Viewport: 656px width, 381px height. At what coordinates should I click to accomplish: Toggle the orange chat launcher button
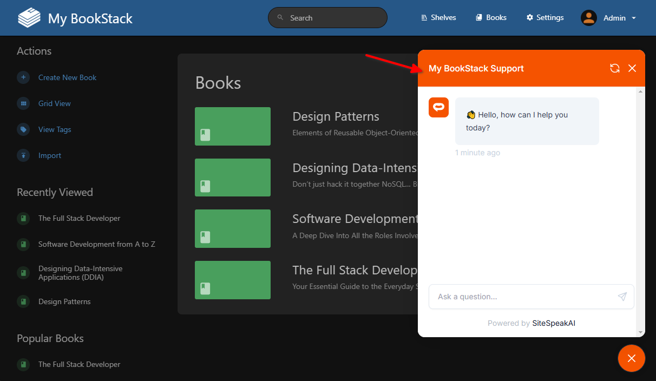631,358
